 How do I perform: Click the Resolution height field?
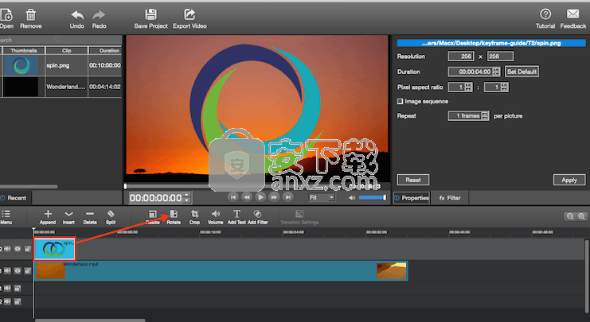tap(500, 56)
